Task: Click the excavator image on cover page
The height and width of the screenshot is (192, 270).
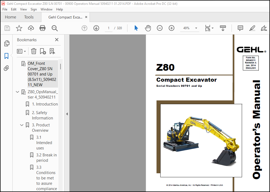Action: [x=201, y=141]
